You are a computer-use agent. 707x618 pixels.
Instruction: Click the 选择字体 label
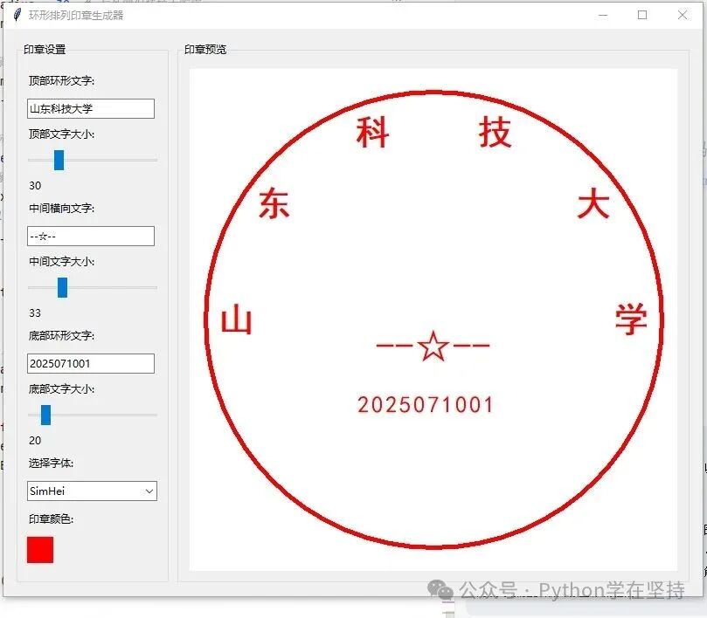[x=51, y=463]
